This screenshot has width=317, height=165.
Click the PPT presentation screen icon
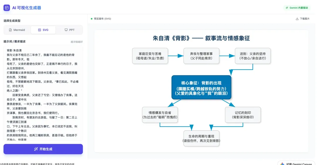pos(66,30)
